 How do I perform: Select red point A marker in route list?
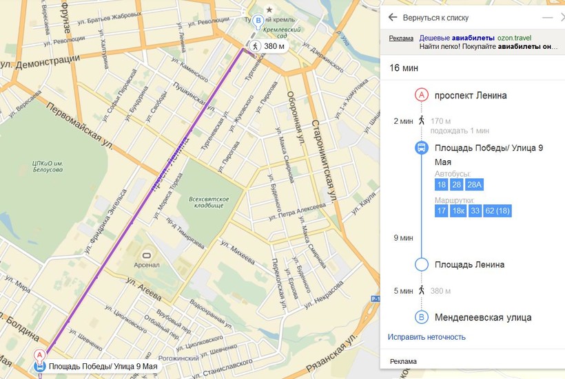tap(421, 96)
